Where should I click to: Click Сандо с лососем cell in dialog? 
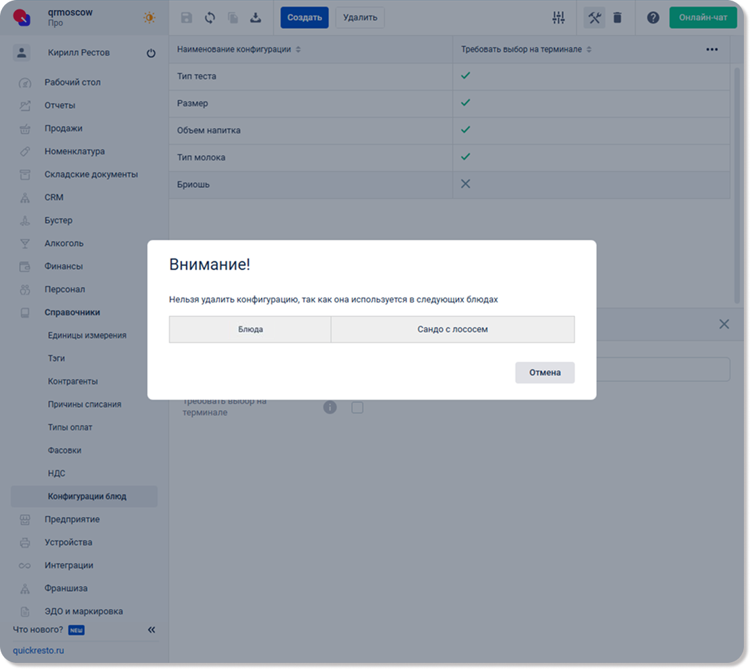click(452, 329)
